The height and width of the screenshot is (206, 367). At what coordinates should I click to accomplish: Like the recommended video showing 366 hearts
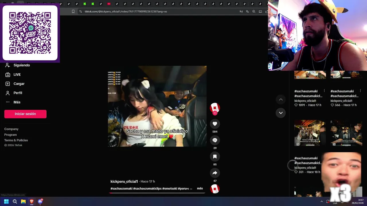pyautogui.click(x=332, y=105)
